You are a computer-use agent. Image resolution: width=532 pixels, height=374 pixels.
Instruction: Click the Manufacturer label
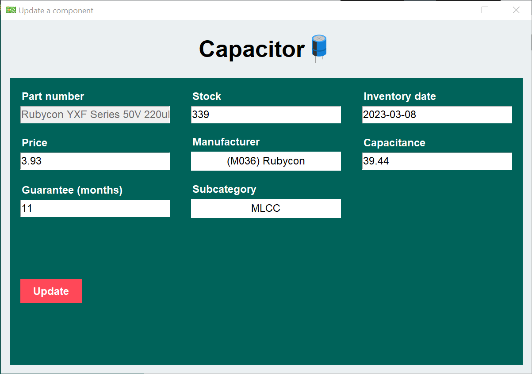pyautogui.click(x=226, y=142)
